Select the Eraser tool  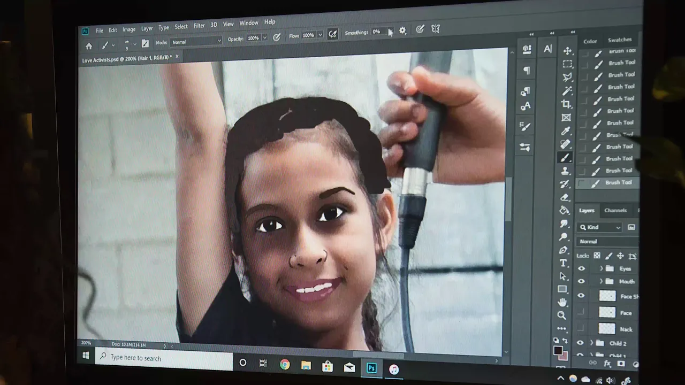pyautogui.click(x=565, y=197)
